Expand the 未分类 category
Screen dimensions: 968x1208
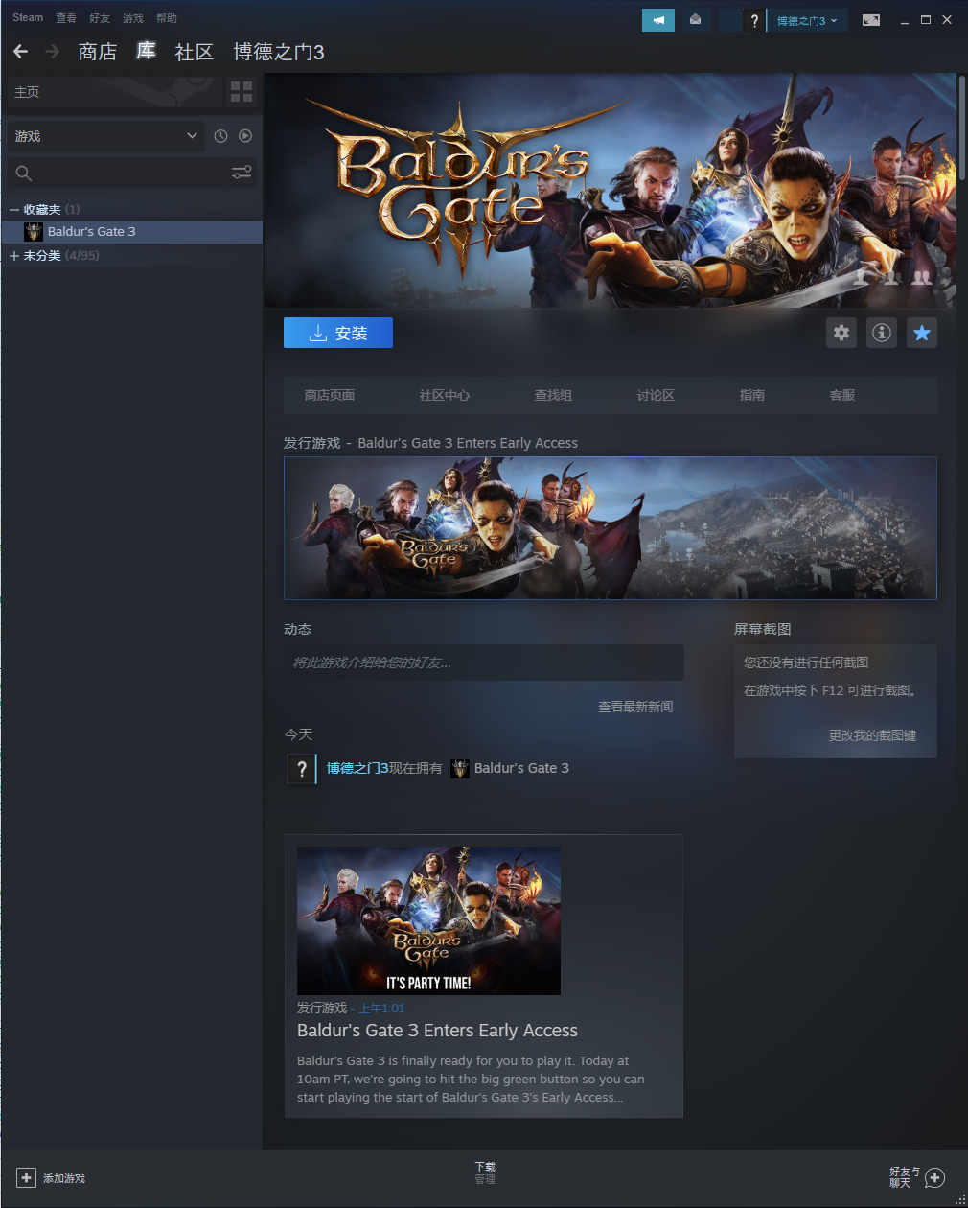(14, 255)
